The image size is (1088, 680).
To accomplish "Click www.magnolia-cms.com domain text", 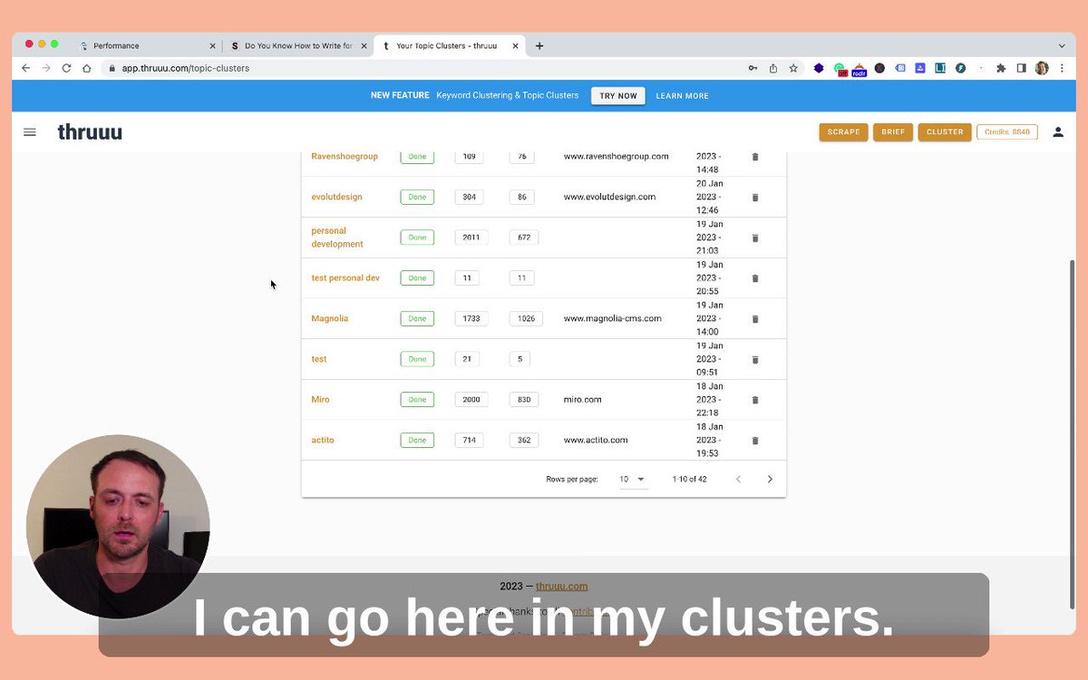I will pos(612,318).
